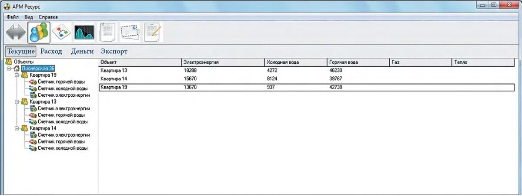522x196 pixels.
Task: Click the documents report toolbar icon
Action: [x=107, y=33]
